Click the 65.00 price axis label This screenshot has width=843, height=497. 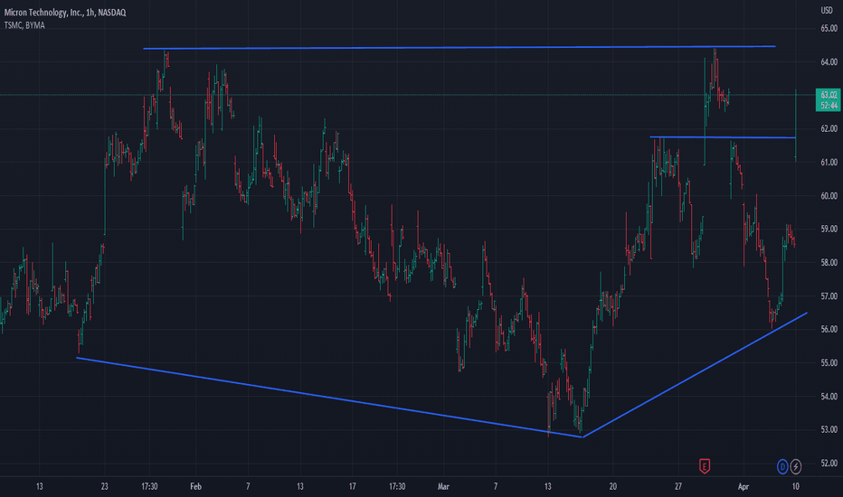[x=829, y=29]
